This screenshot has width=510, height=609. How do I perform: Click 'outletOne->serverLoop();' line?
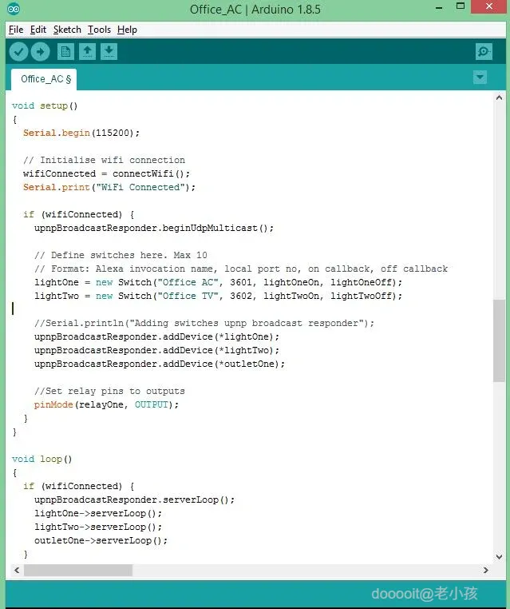[101, 540]
